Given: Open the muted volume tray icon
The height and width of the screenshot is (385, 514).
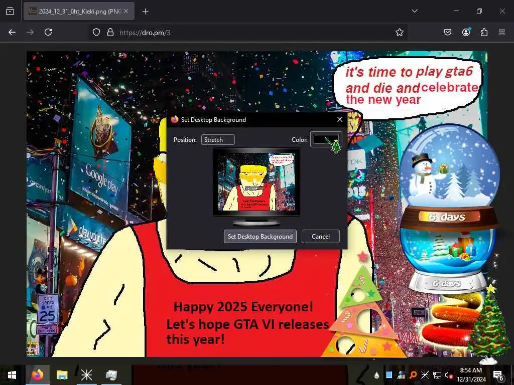Looking at the screenshot, I should pos(449,375).
